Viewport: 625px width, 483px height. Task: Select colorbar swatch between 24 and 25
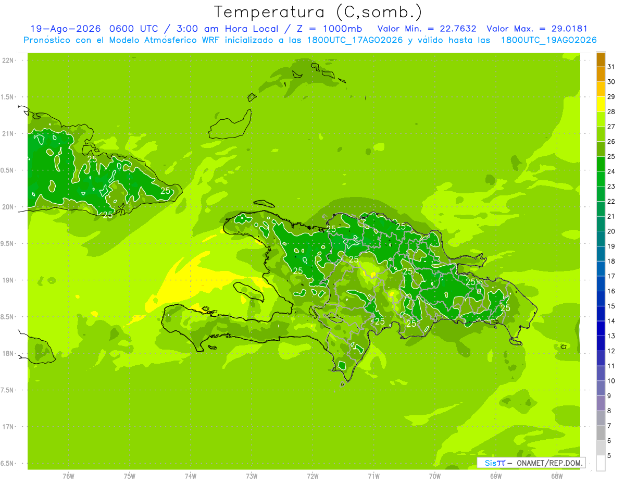tap(601, 164)
